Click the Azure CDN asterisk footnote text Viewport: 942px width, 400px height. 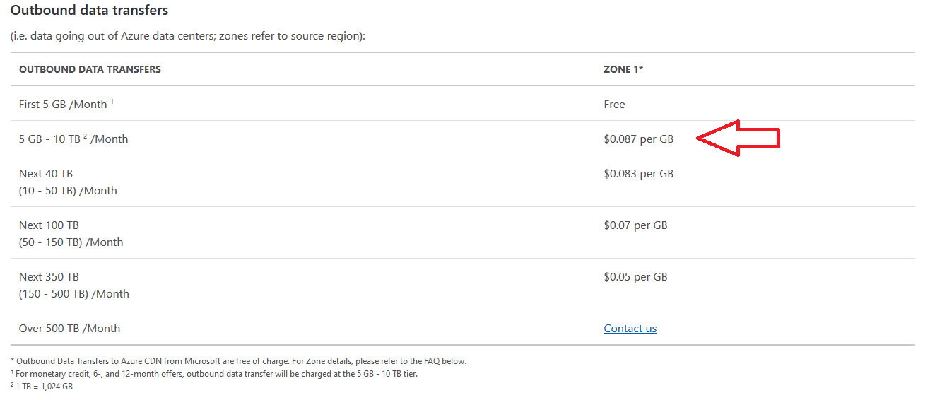pos(238,360)
